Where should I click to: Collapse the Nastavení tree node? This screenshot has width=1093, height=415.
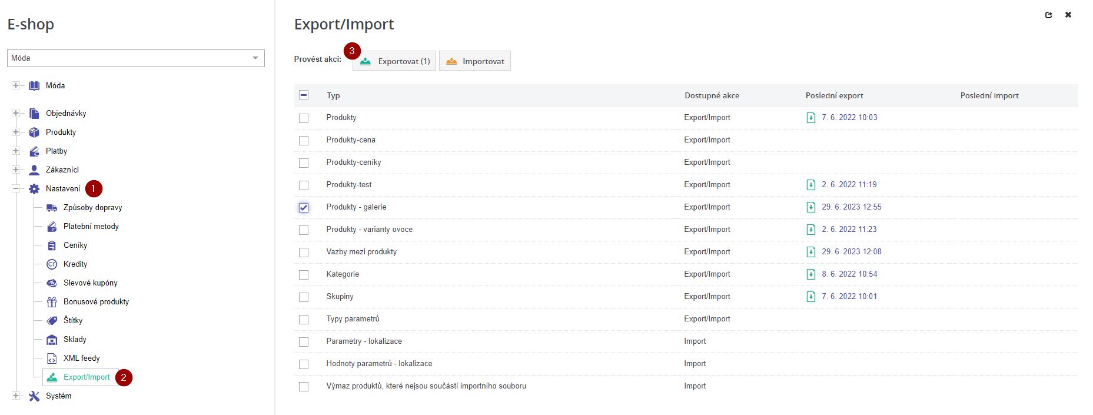pyautogui.click(x=15, y=188)
